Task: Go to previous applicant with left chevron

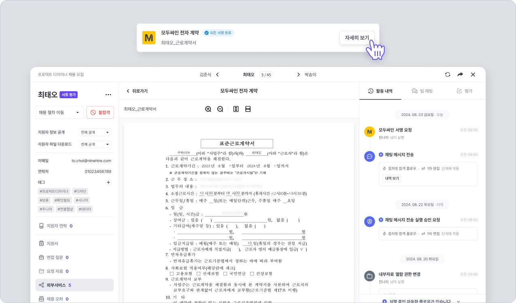Action: click(x=217, y=75)
